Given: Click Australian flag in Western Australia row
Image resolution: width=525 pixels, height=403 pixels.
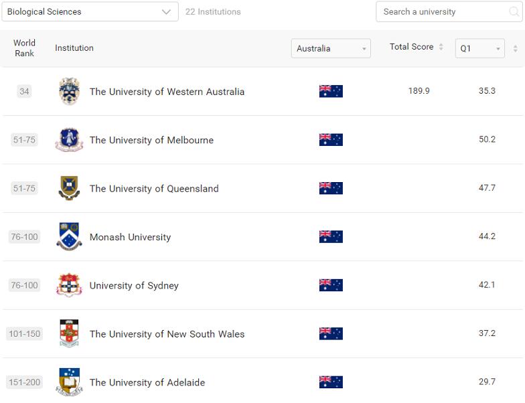Looking at the screenshot, I should click(331, 91).
